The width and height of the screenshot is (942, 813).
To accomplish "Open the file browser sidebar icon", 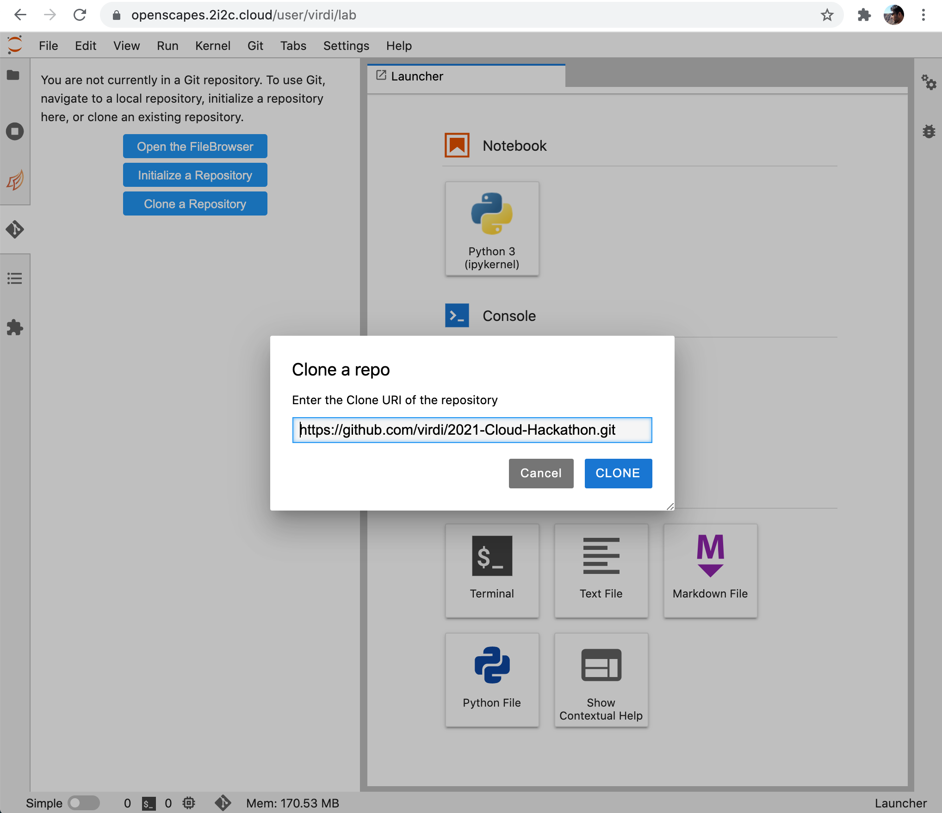I will click(13, 75).
